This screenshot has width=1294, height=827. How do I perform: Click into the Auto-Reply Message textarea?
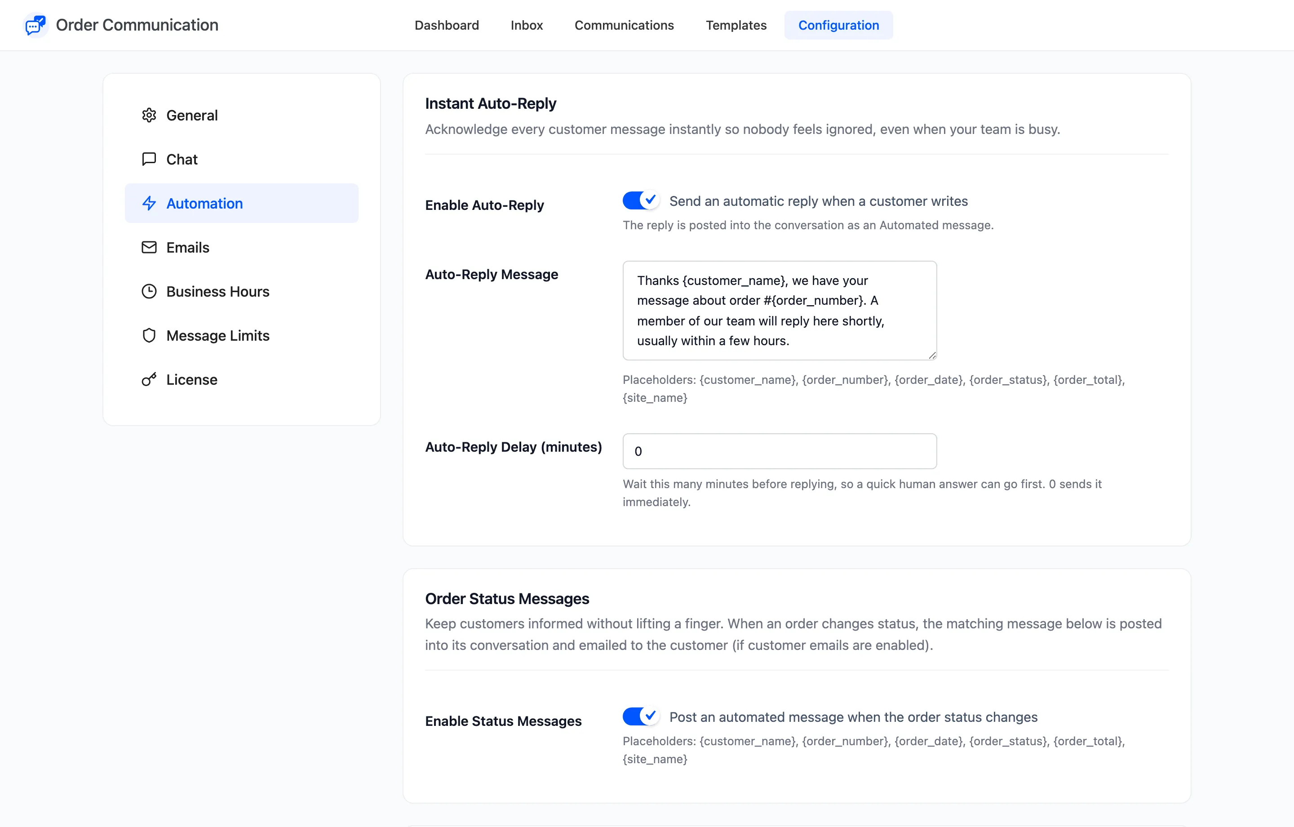[779, 311]
